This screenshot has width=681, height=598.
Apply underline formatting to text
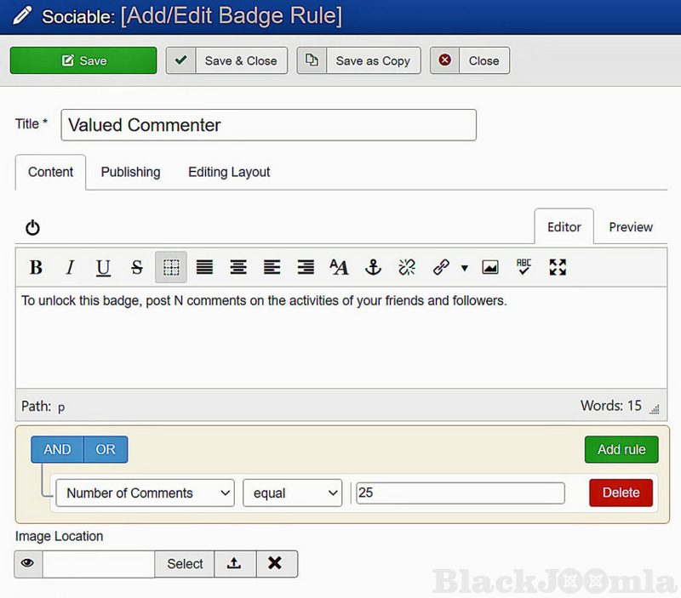point(103,268)
